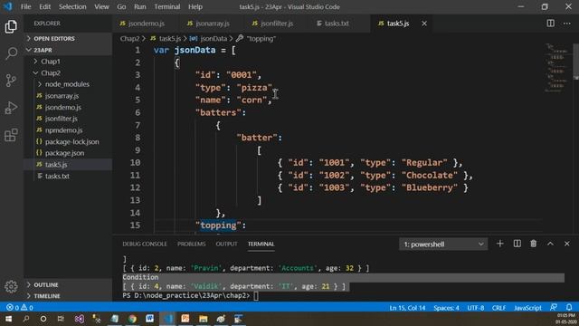
Task: Open Task View on taskbar
Action: 61,319
